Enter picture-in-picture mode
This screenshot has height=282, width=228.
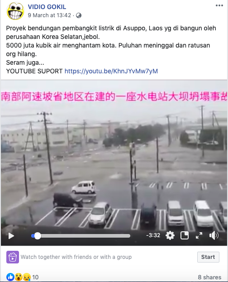[184, 235]
